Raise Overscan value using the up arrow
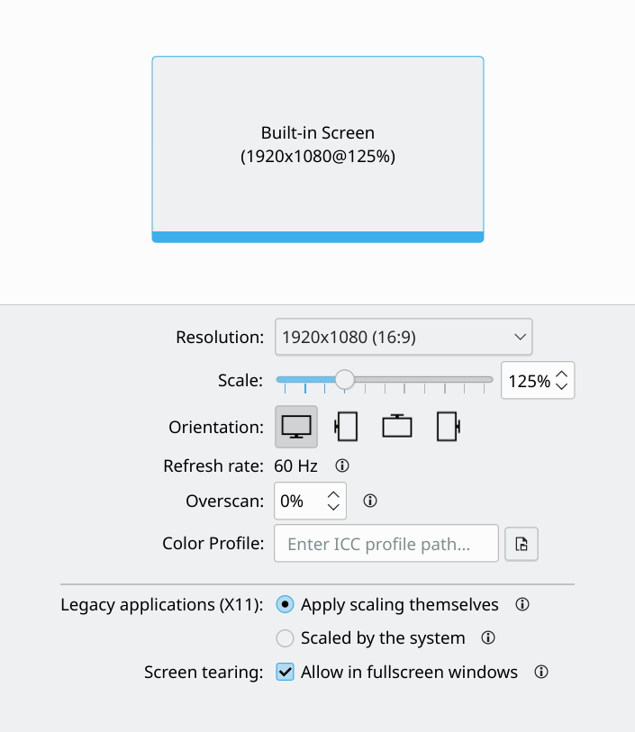The image size is (635, 732). click(x=333, y=494)
